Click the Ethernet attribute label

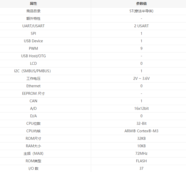pyautogui.click(x=33, y=86)
